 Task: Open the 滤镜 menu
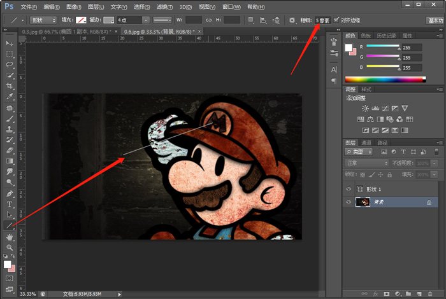(x=164, y=7)
